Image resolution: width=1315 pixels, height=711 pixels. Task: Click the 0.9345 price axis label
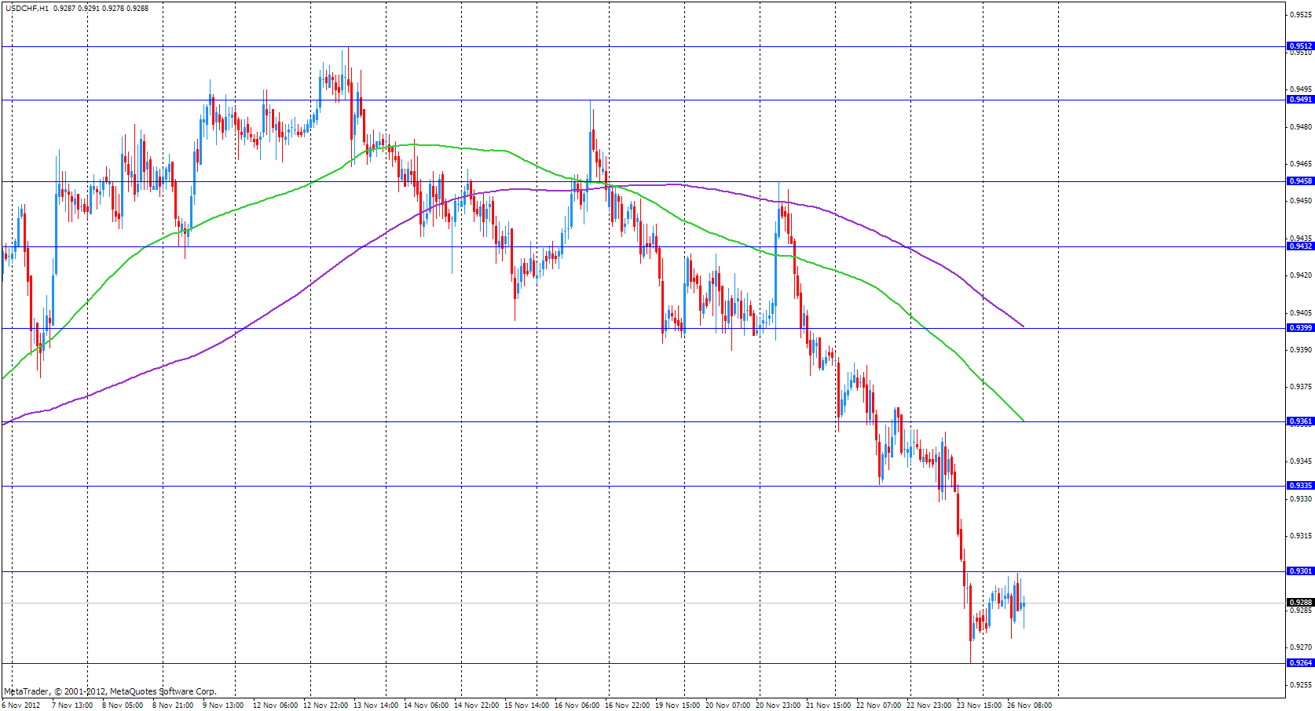coord(1302,461)
